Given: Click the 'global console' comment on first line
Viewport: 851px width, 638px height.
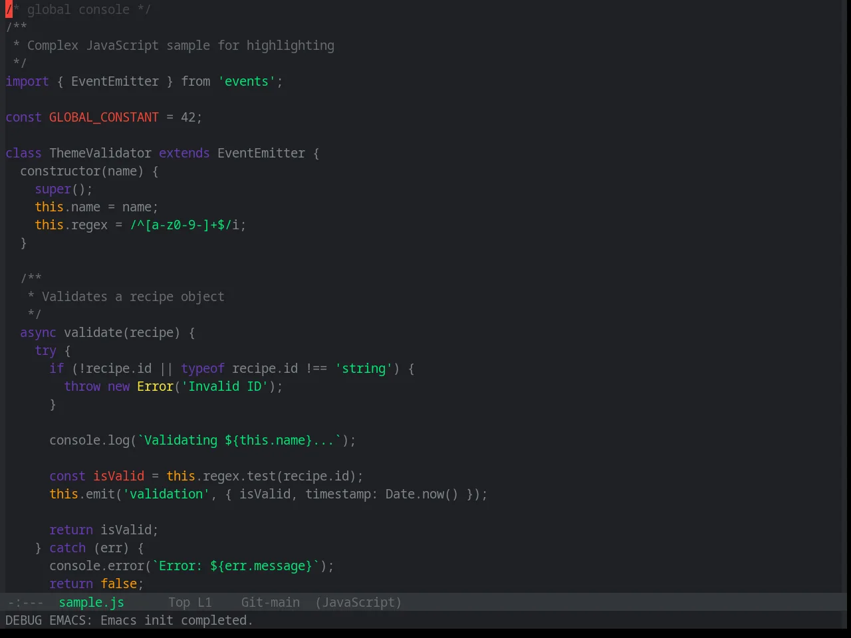Looking at the screenshot, I should pyautogui.click(x=78, y=9).
